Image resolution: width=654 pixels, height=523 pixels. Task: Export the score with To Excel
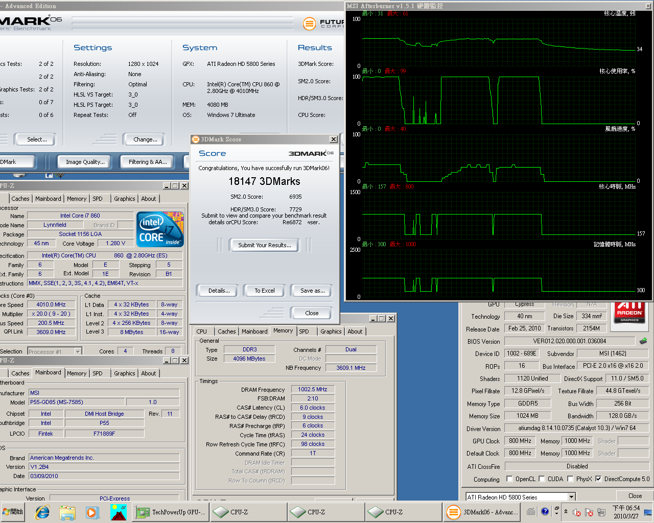tap(265, 291)
